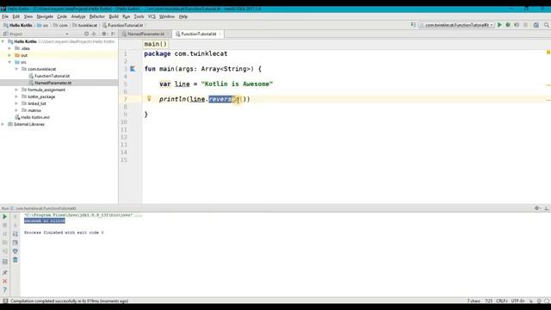Click the java command path line in console
551x310 pixels.
83,215
